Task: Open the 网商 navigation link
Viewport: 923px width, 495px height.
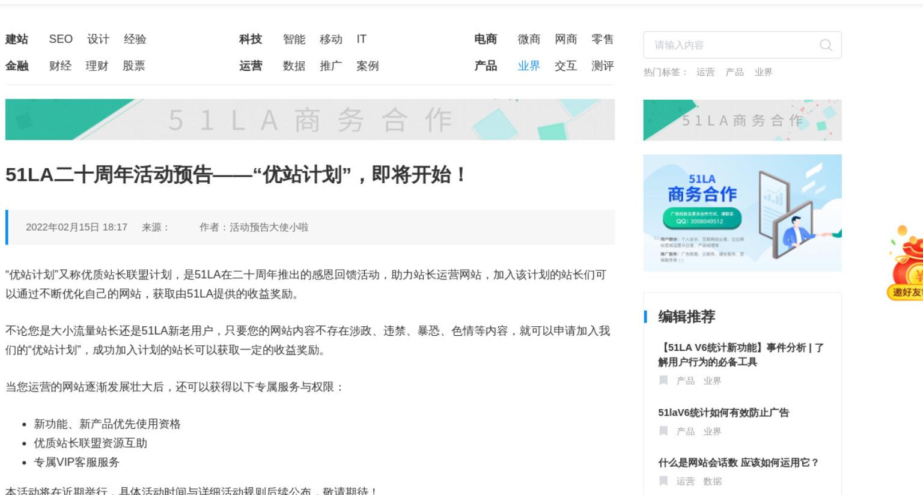Action: [x=566, y=39]
